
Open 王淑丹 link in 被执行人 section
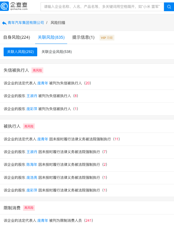(x=32, y=152)
